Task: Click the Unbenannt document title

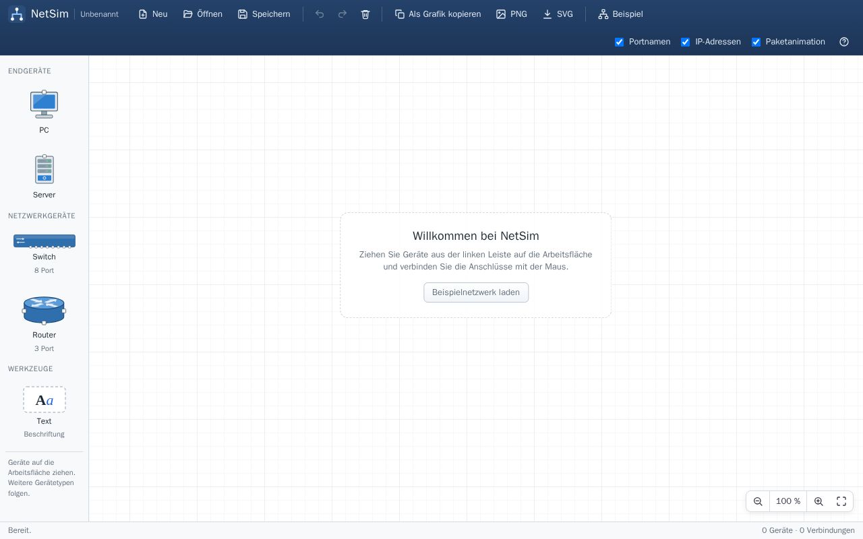Action: 99,14
